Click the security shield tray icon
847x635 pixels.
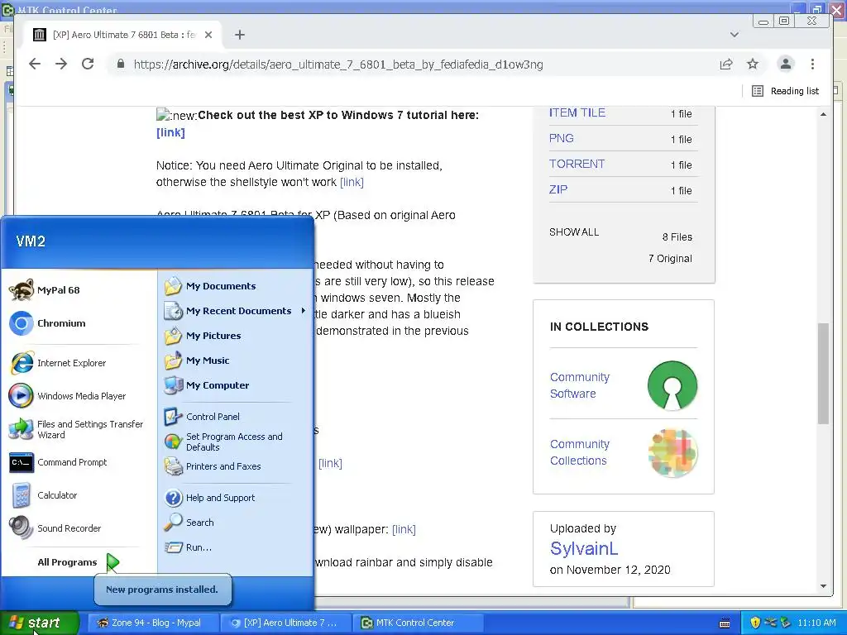[x=755, y=623]
